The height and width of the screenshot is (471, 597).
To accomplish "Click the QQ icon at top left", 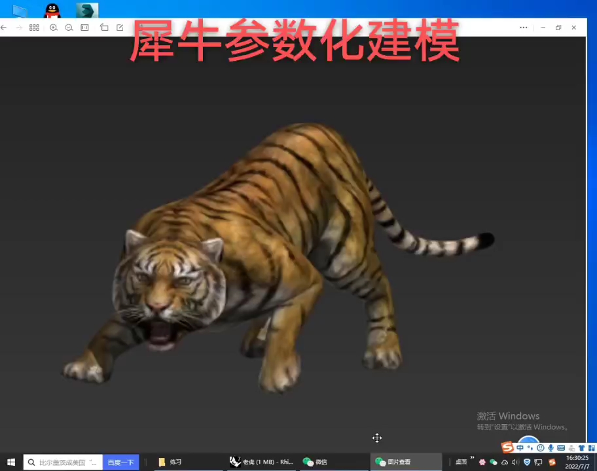I will (51, 9).
